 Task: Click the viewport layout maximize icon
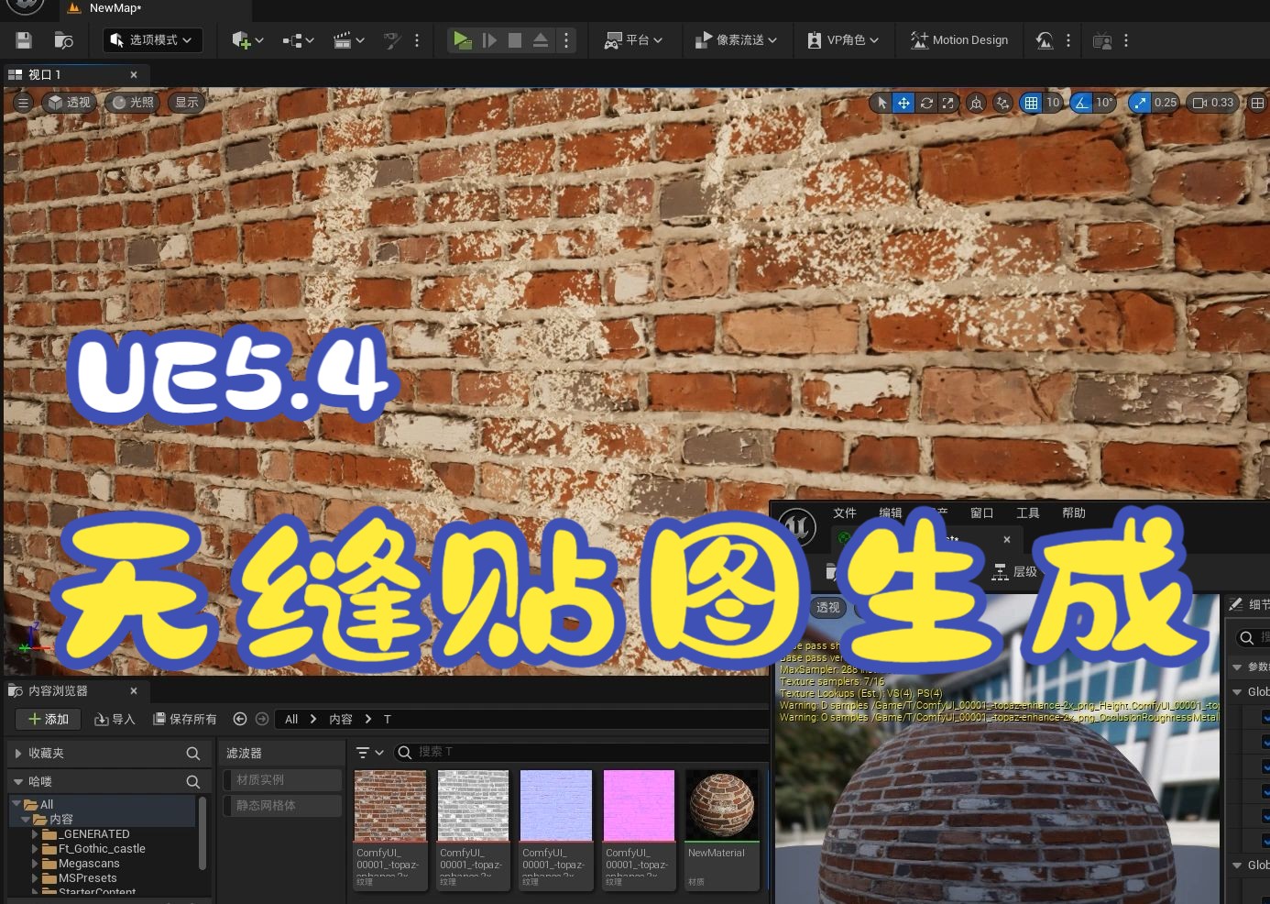[x=1257, y=103]
